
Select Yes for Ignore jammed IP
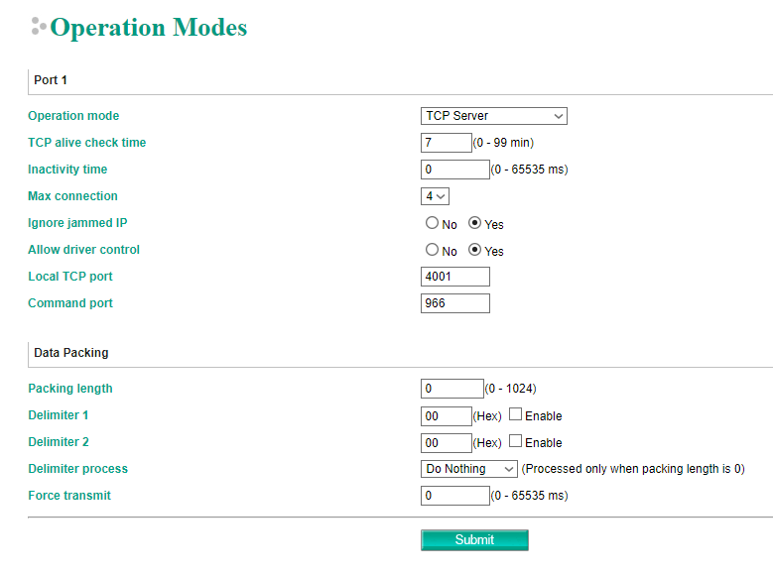(475, 224)
